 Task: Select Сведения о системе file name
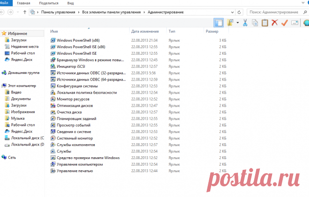tap(74, 131)
